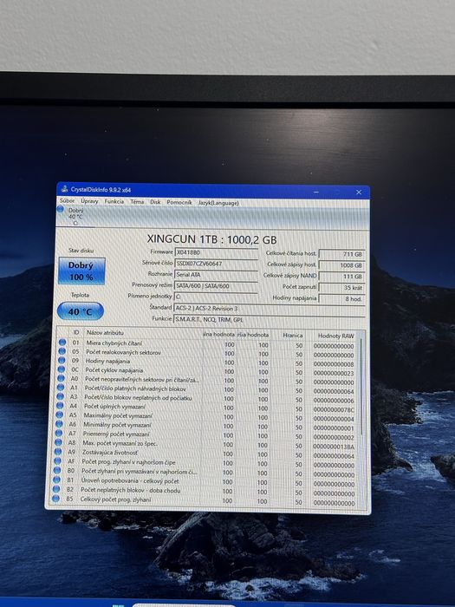Screen dimensions: 455x607
Task: Click the NAND writes value 111 GB
Action: click(x=341, y=277)
